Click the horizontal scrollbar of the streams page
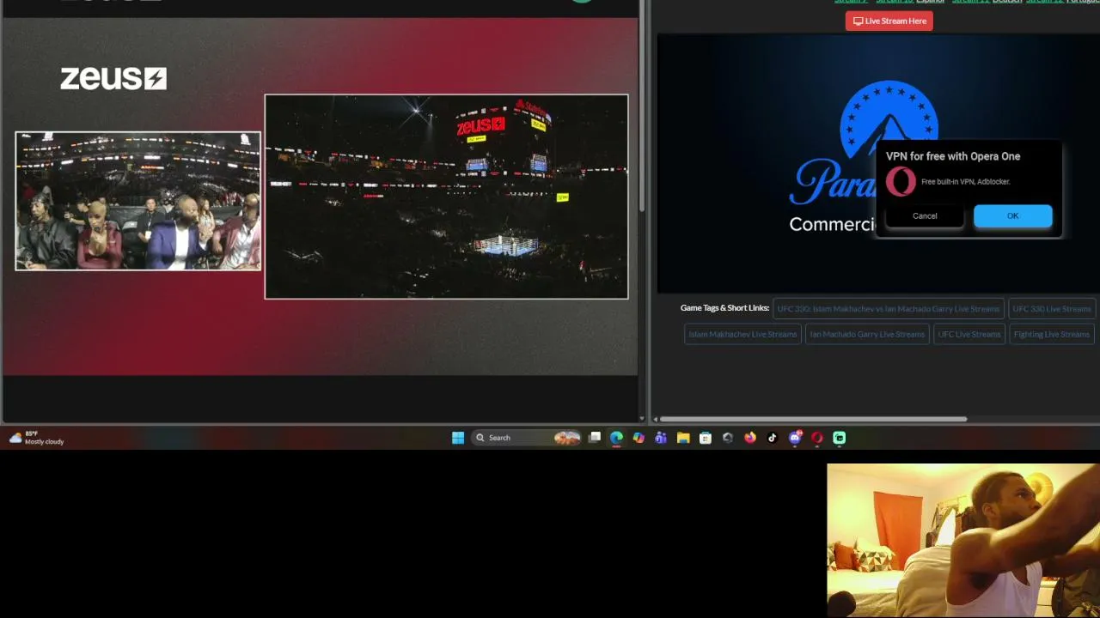 pyautogui.click(x=813, y=419)
